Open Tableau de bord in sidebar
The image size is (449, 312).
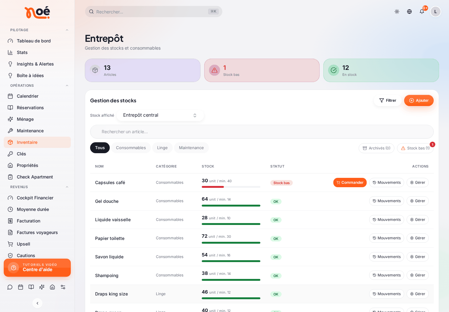pyautogui.click(x=37, y=41)
